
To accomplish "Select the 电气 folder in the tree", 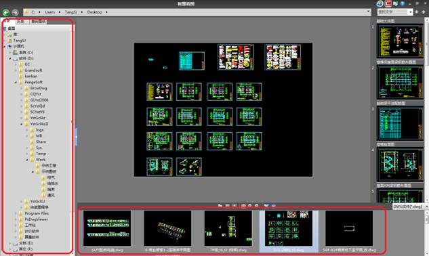I will pos(51,177).
